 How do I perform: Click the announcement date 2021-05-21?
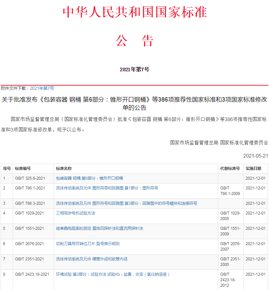click(256, 156)
